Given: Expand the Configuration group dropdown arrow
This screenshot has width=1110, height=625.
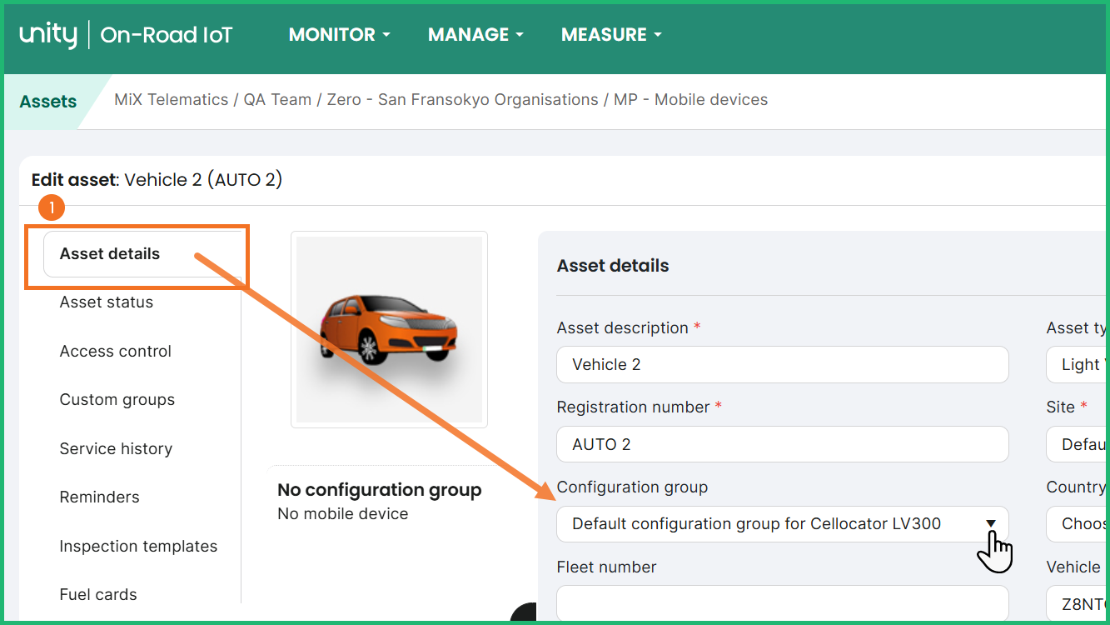Looking at the screenshot, I should [991, 524].
